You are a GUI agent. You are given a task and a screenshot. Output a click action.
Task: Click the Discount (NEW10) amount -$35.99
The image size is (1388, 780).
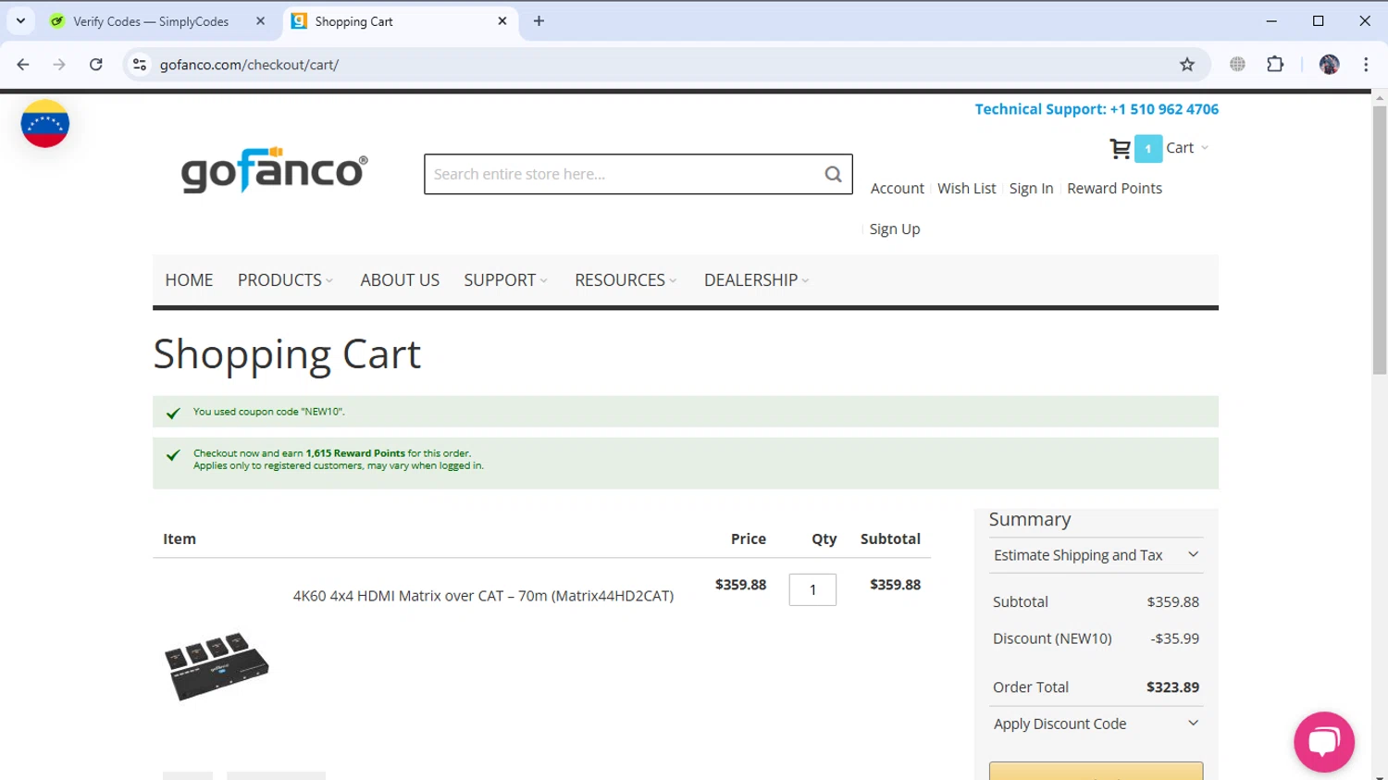point(1175,638)
